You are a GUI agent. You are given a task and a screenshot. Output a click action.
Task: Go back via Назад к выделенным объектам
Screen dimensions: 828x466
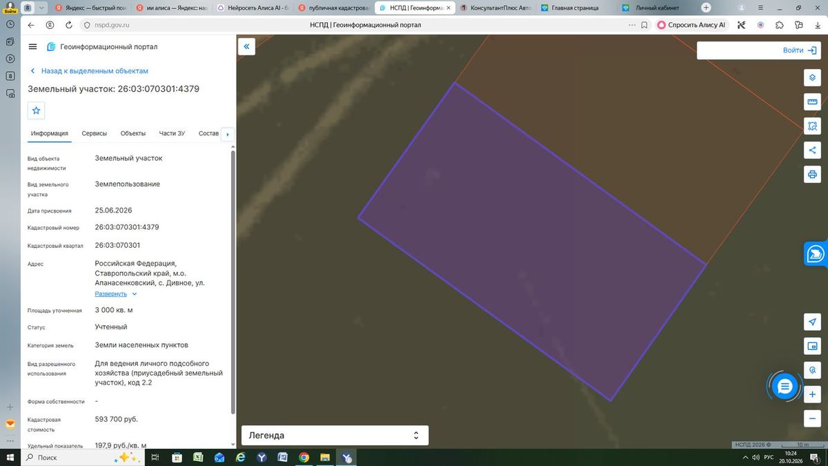(x=89, y=71)
